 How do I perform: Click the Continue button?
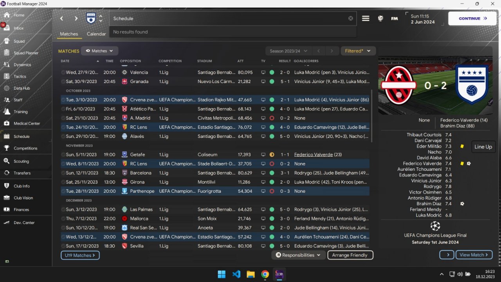pyautogui.click(x=472, y=18)
